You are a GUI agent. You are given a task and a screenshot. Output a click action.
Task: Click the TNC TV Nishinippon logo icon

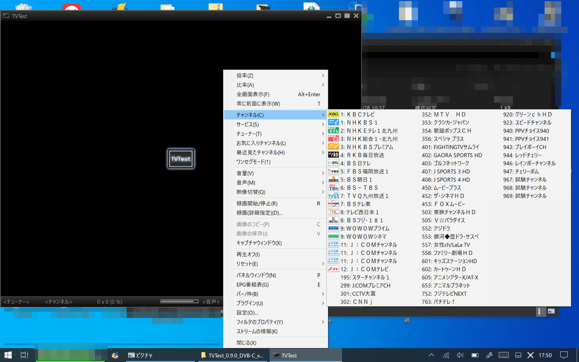pos(333,212)
